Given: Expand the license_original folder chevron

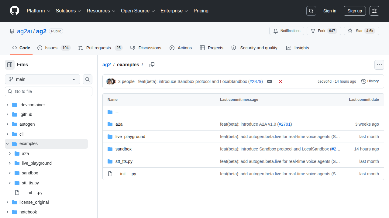Looking at the screenshot, I should (7, 202).
